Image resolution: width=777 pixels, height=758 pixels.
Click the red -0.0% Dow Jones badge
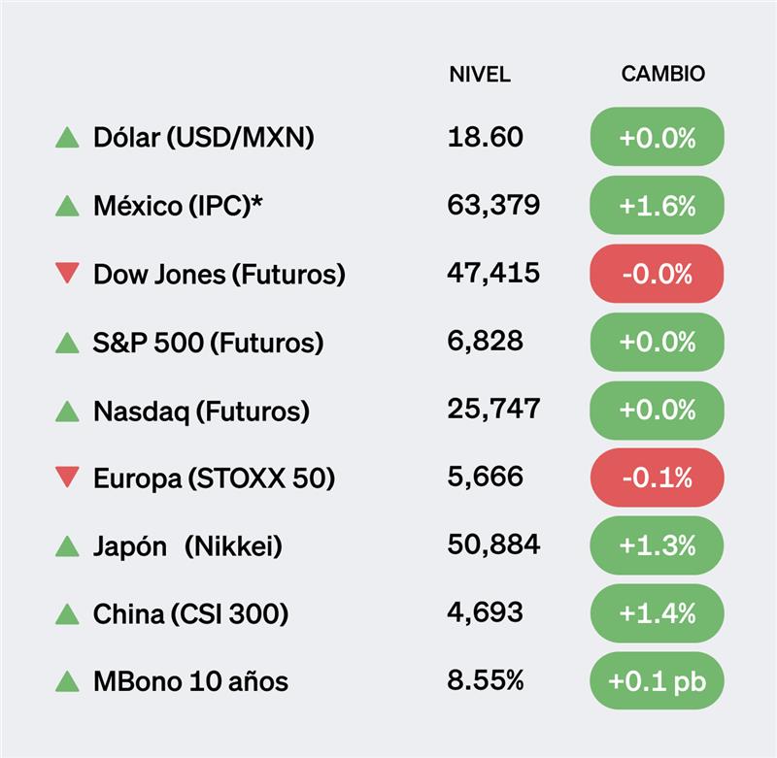pyautogui.click(x=657, y=274)
